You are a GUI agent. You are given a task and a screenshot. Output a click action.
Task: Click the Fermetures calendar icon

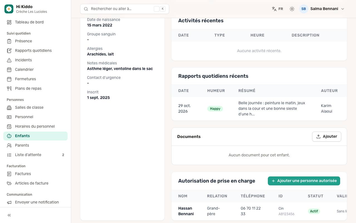point(9,79)
